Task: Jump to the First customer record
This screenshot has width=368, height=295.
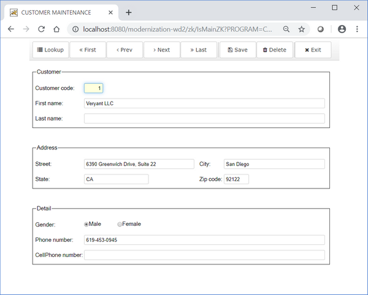Action: (88, 50)
